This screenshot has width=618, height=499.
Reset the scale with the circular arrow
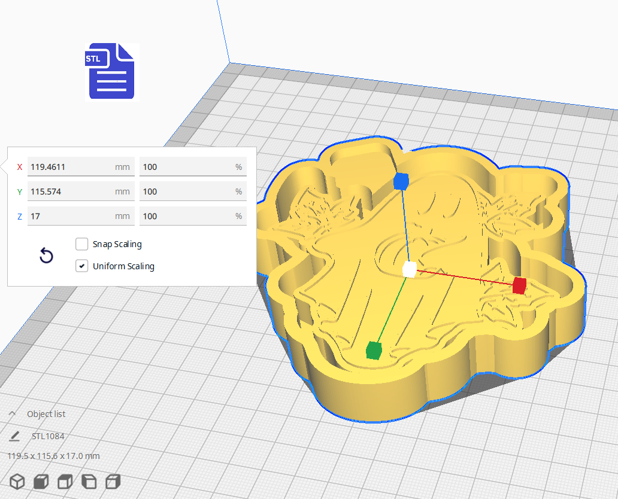point(46,255)
